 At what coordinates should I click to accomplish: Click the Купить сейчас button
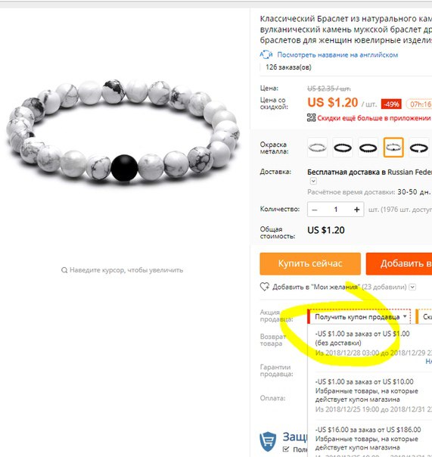click(x=310, y=263)
